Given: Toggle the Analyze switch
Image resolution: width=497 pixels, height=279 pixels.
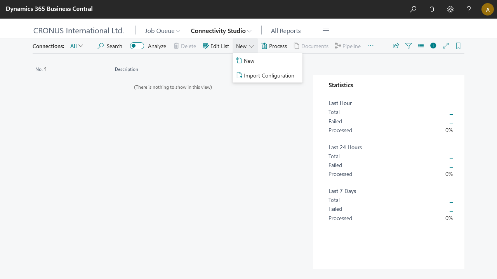Looking at the screenshot, I should 137,46.
